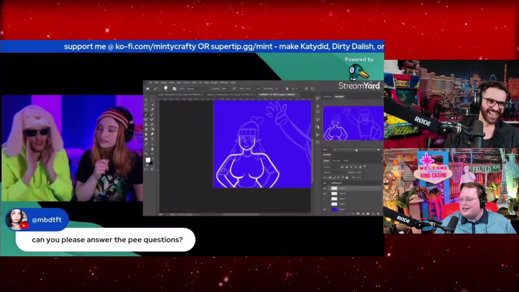This screenshot has width=519, height=292.
Task: Select the Type (T) tool
Action: tap(152, 139)
